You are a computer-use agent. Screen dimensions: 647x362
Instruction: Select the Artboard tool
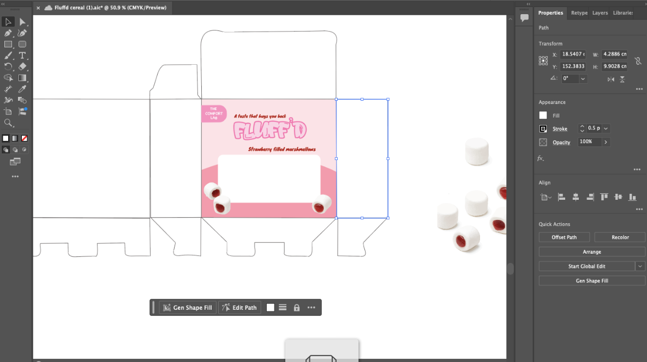[8, 111]
